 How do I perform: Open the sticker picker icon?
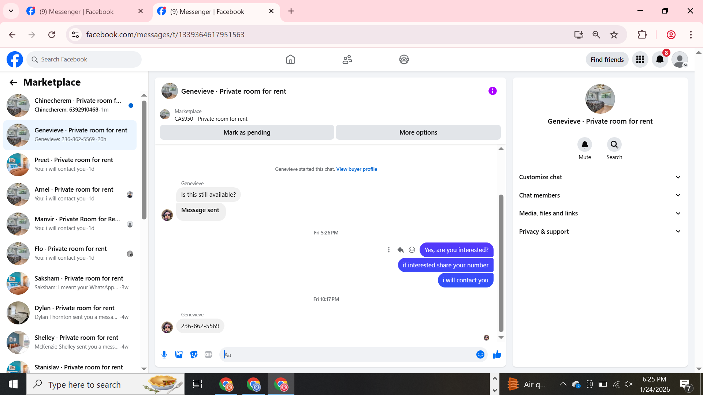[x=194, y=354]
